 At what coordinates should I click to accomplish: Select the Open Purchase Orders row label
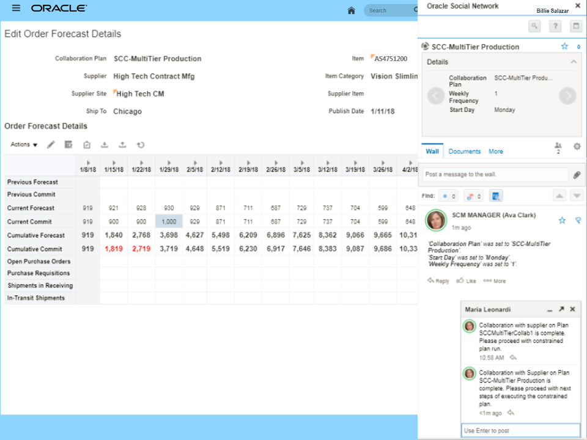(39, 261)
